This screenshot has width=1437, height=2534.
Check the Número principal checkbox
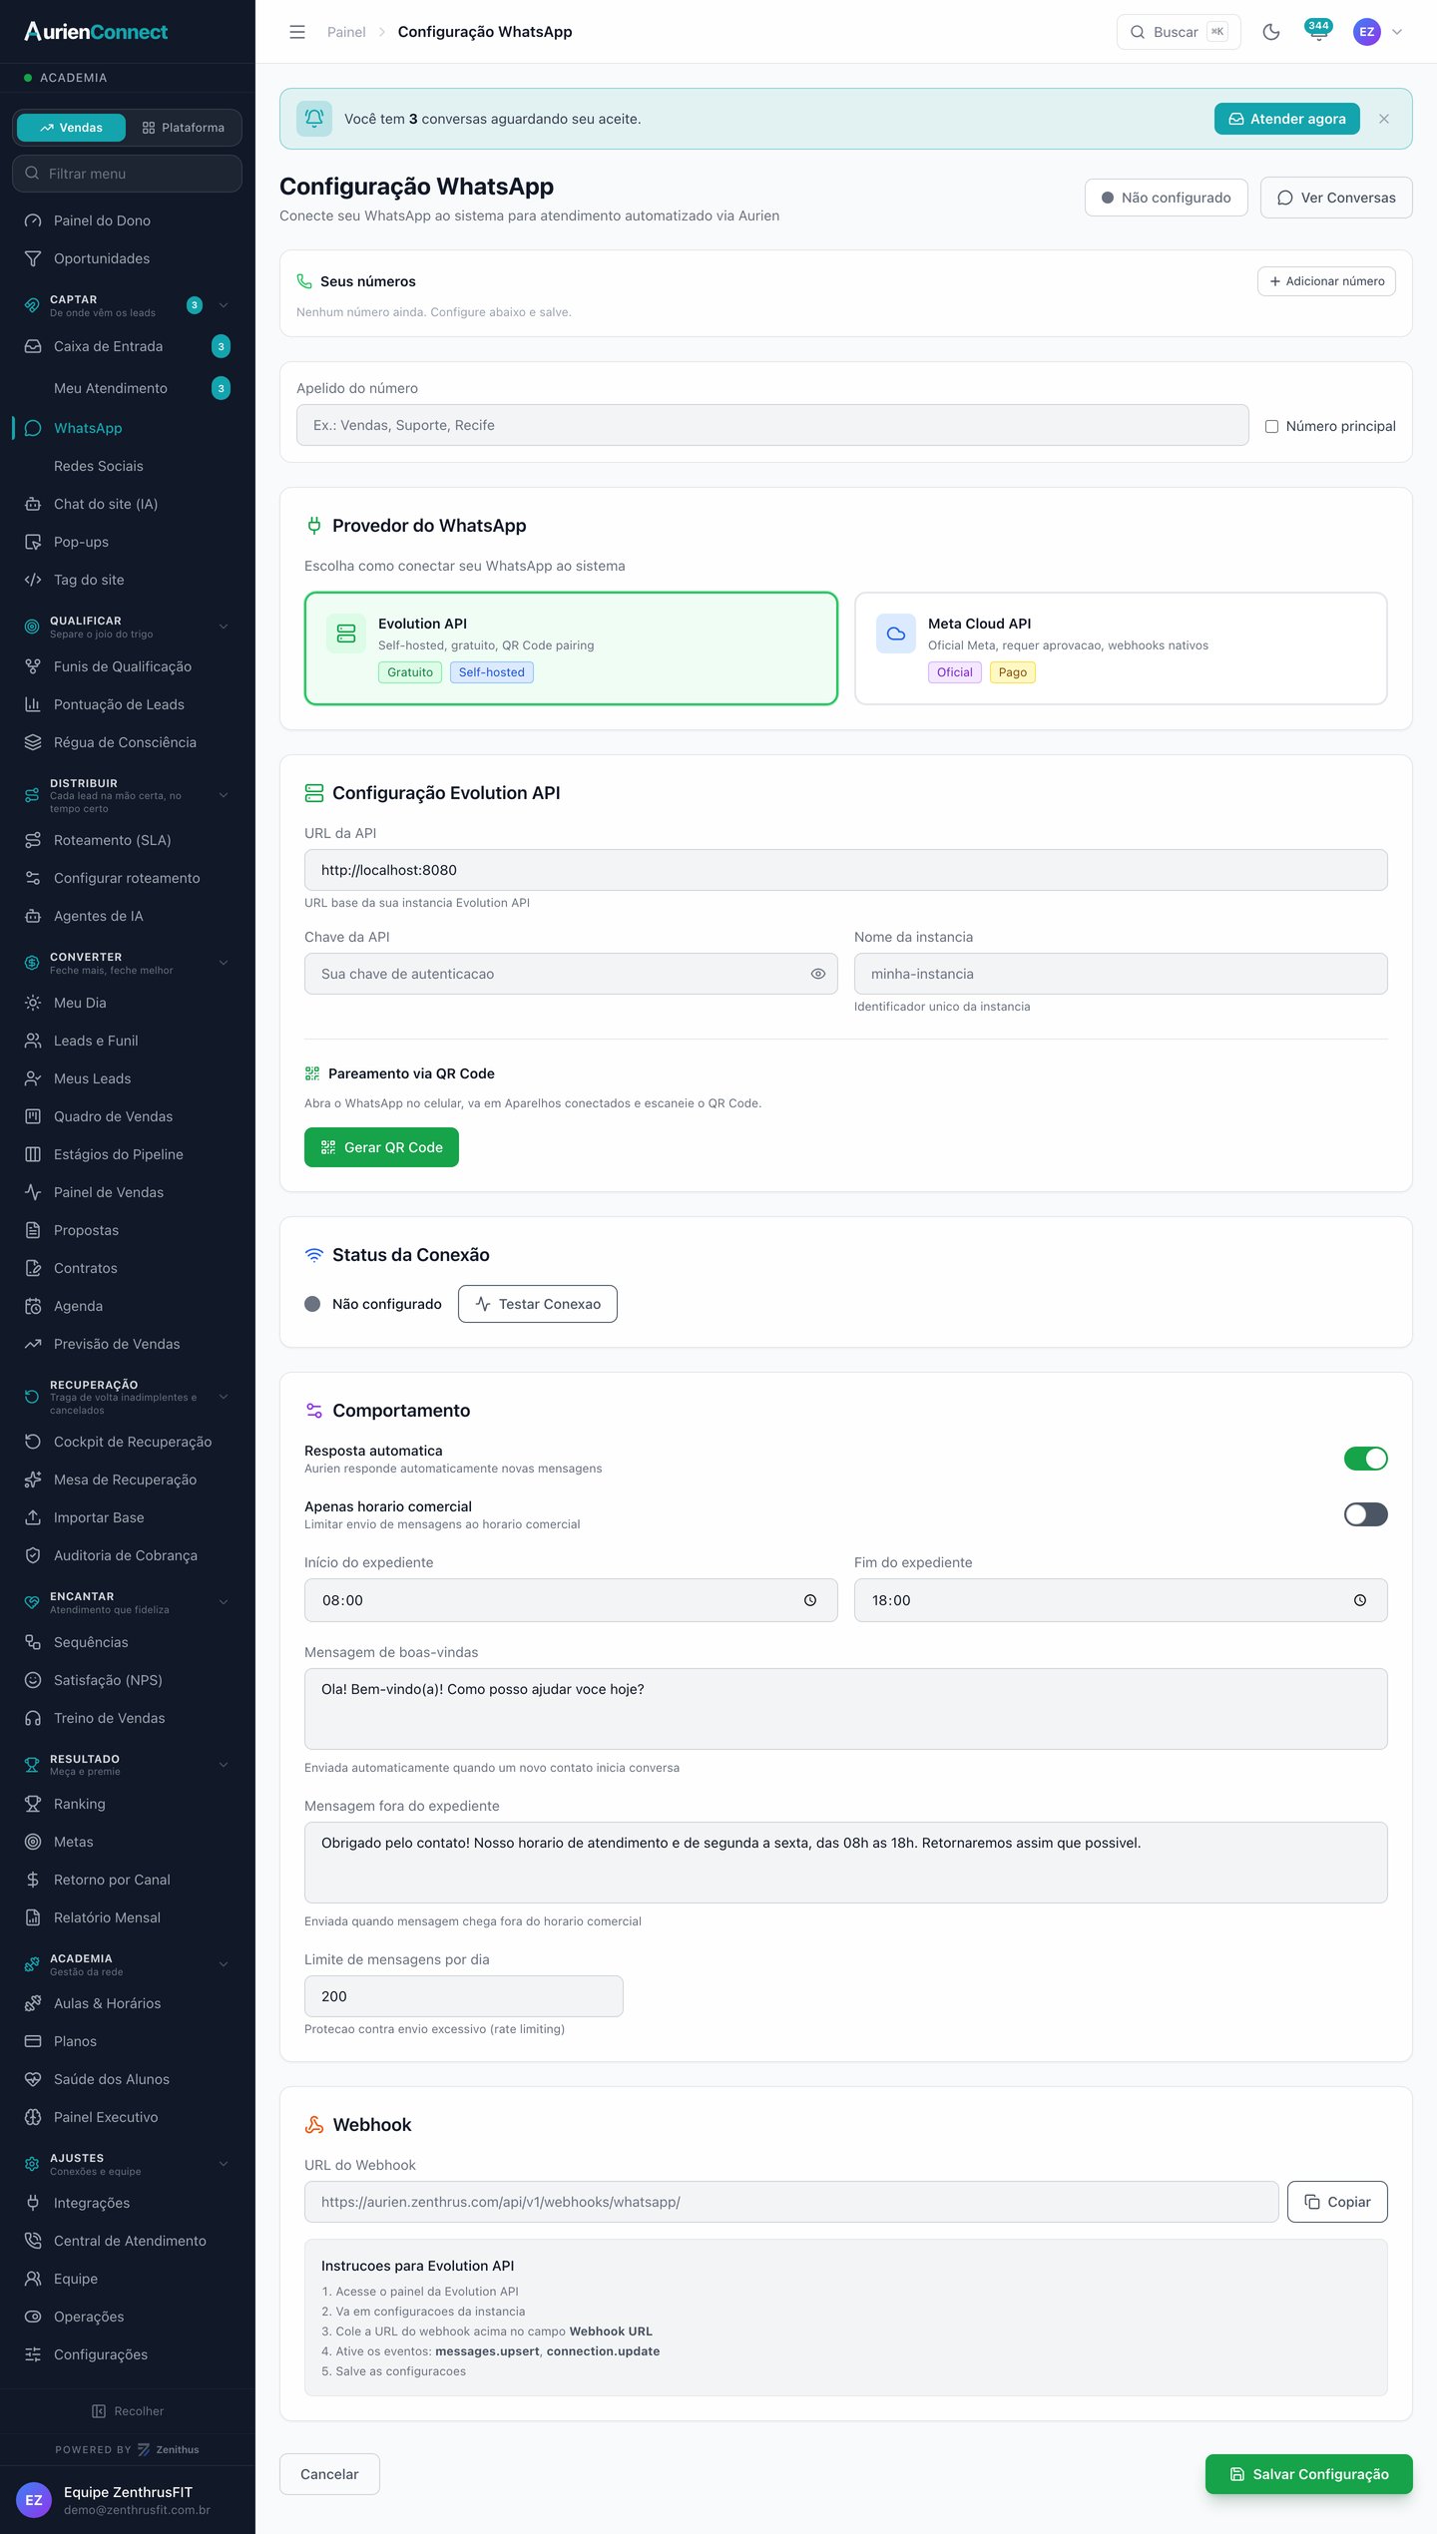pyautogui.click(x=1271, y=426)
